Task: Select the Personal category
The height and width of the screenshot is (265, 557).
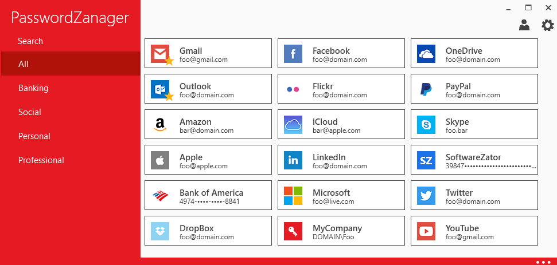Action: (x=71, y=136)
